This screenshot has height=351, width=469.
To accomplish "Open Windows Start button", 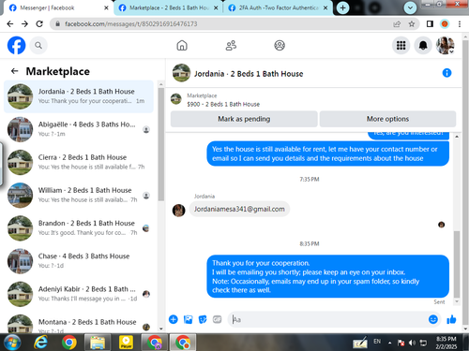I will click(11, 343).
